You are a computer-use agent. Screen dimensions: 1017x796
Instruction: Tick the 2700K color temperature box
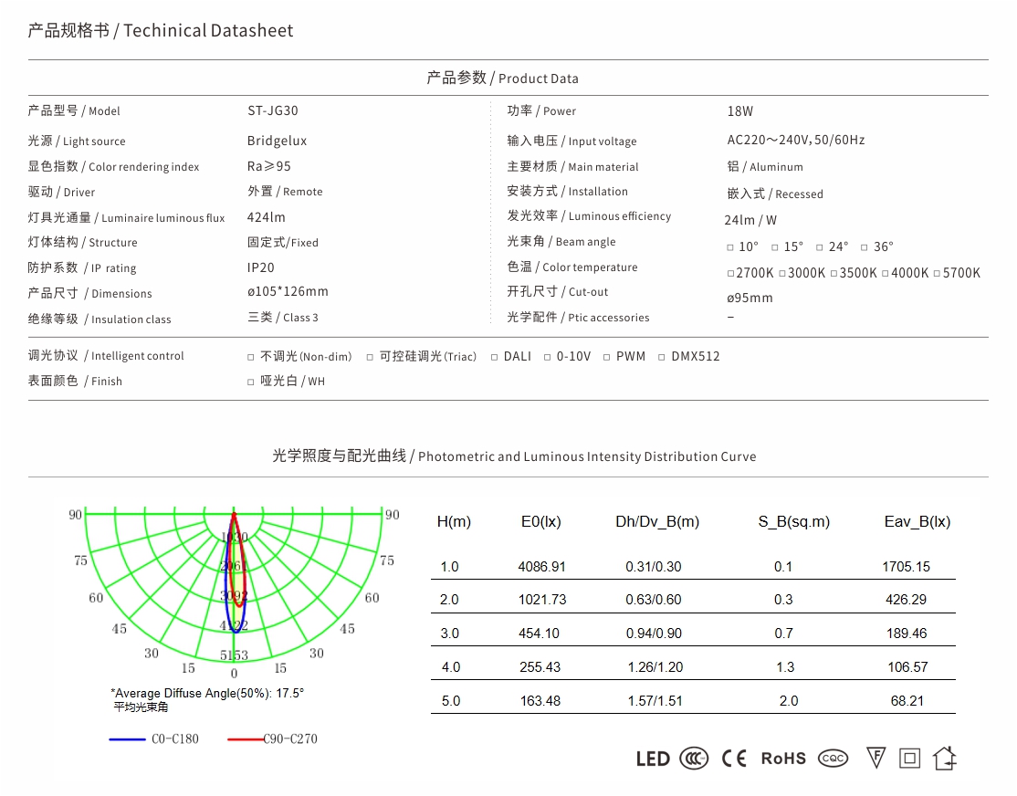pos(731,274)
